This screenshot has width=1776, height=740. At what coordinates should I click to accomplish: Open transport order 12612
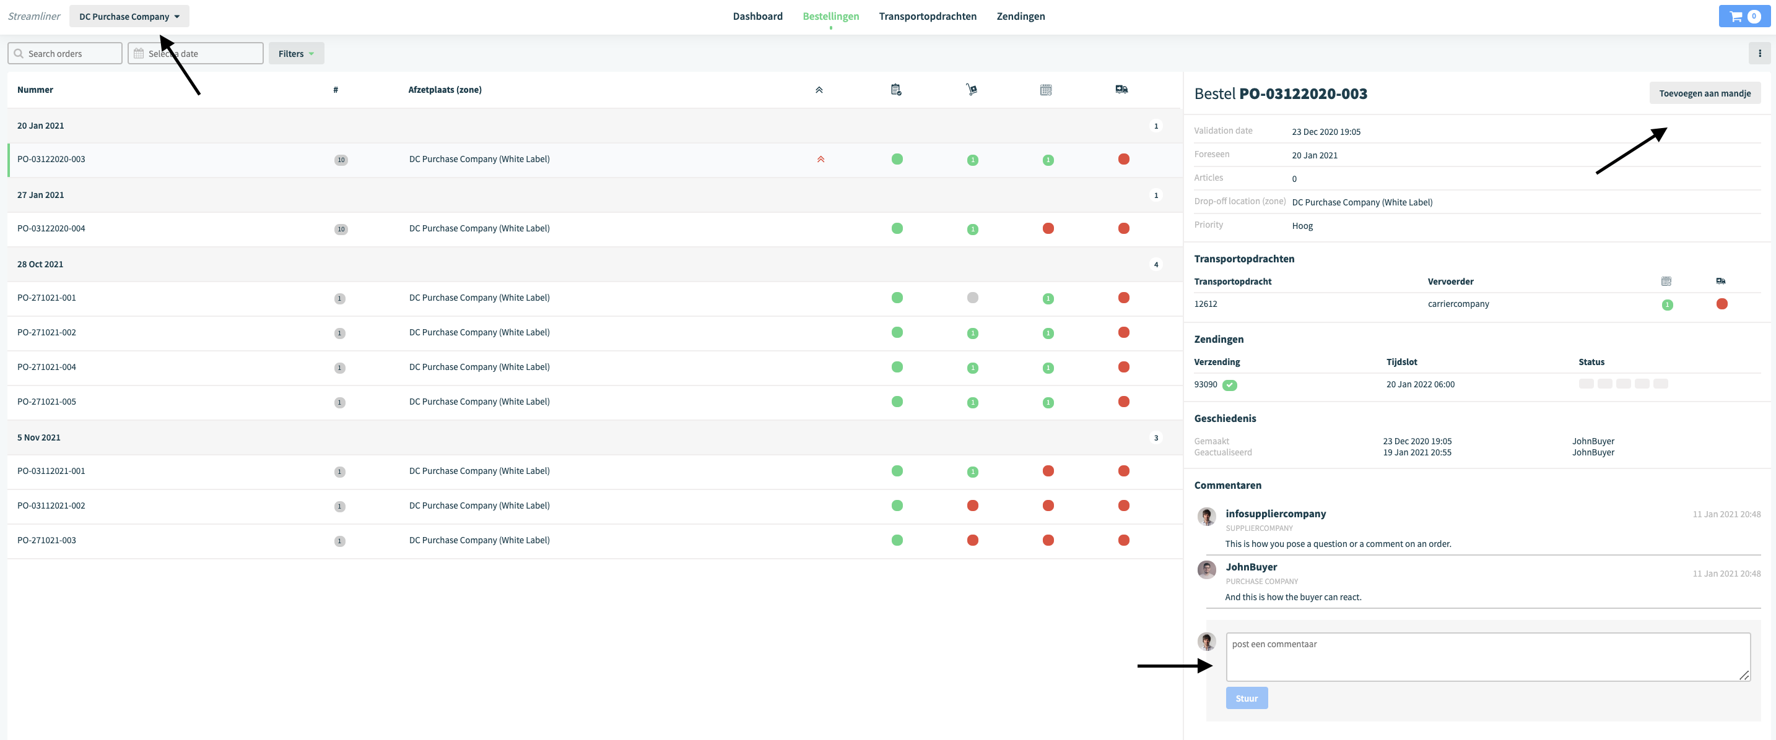tap(1205, 304)
